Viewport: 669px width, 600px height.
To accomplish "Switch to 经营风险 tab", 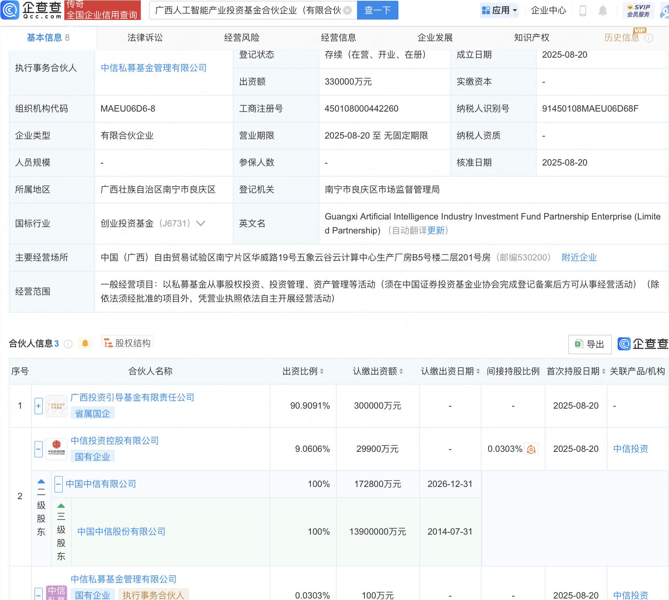I will coord(242,38).
